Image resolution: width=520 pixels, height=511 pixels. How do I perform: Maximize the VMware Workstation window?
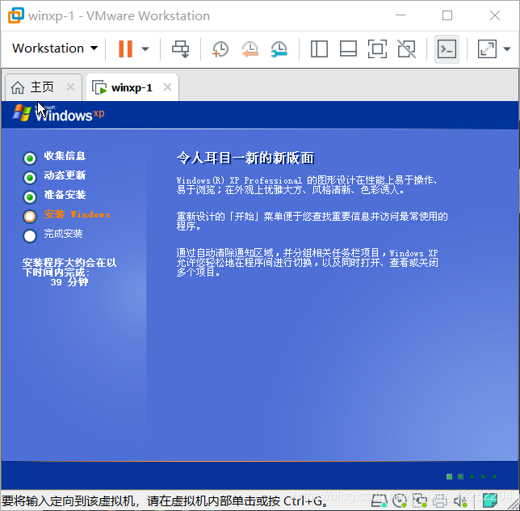pos(447,15)
